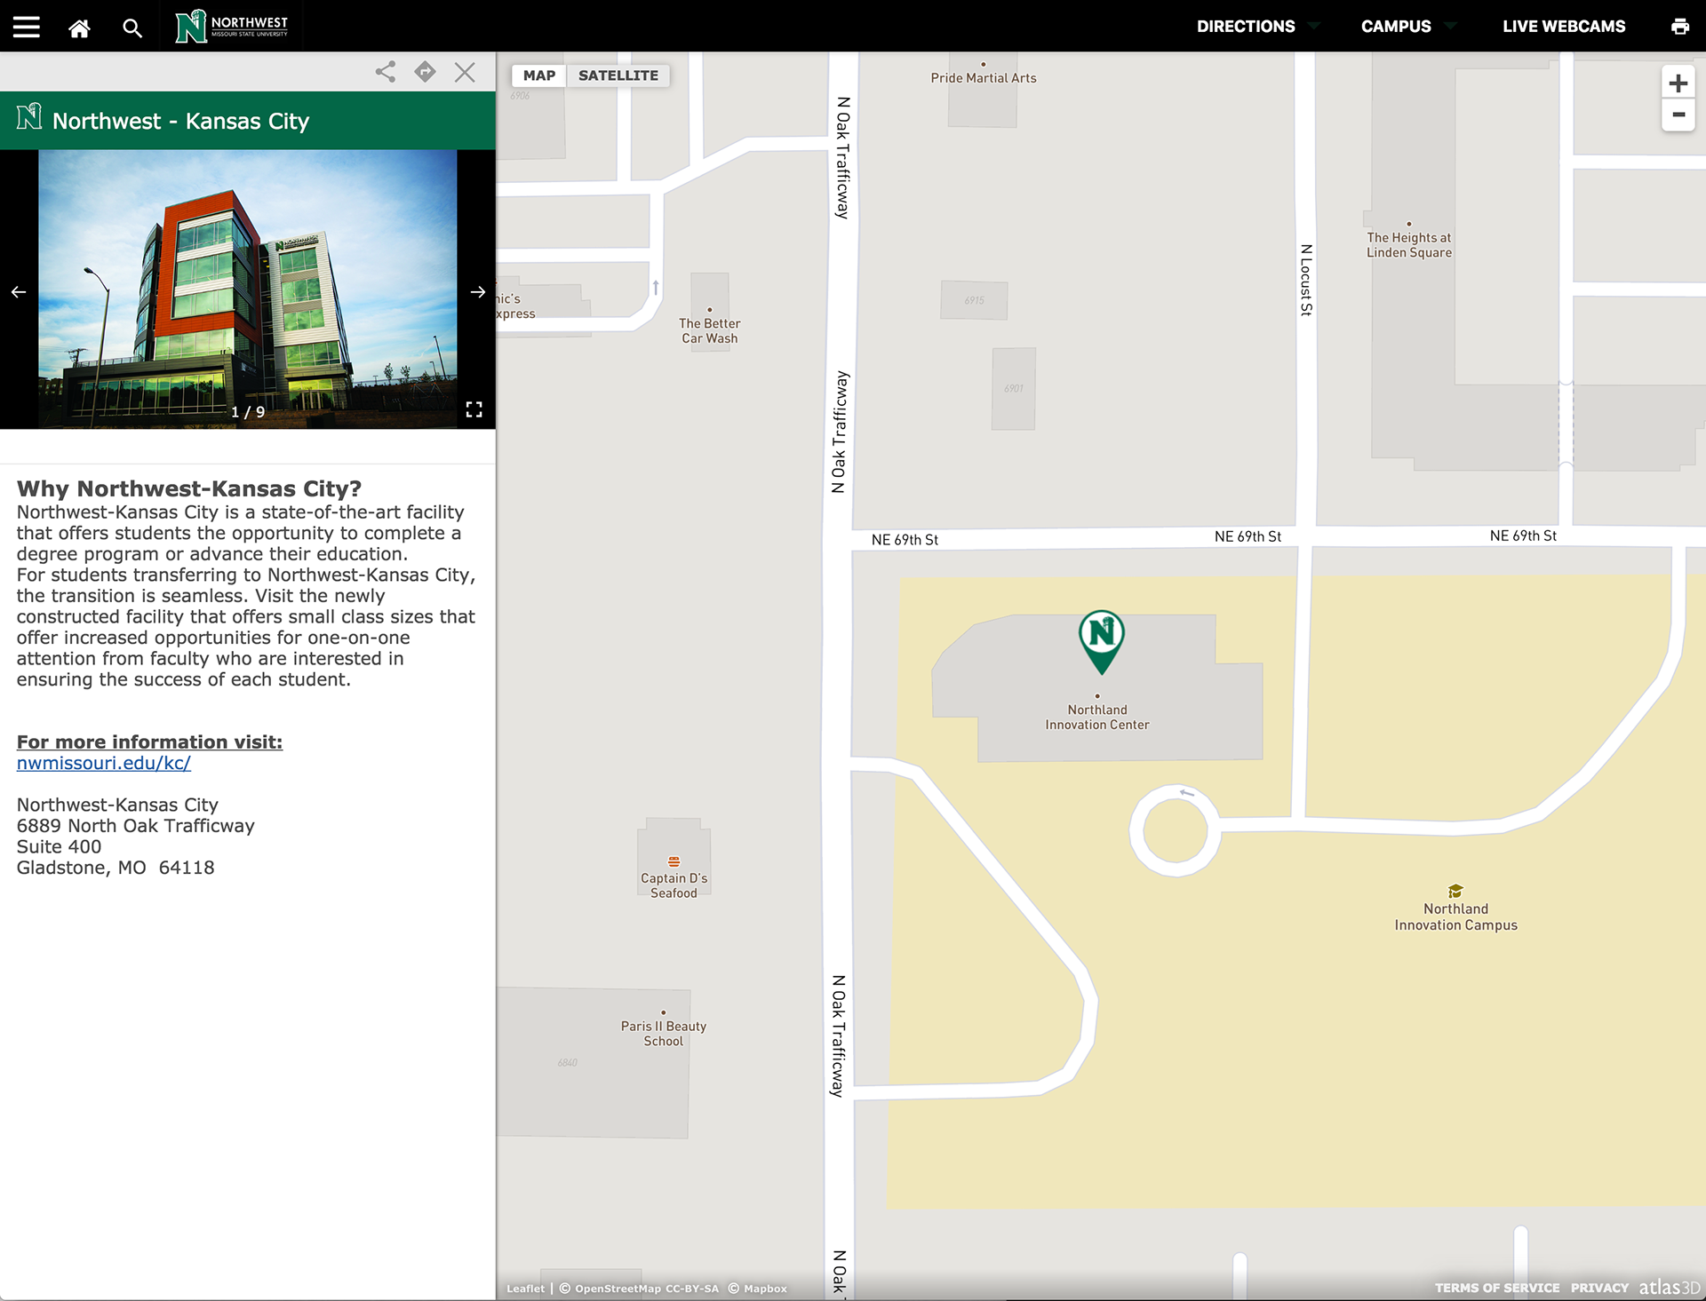
Task: Open the search magnifier
Action: (x=132, y=28)
